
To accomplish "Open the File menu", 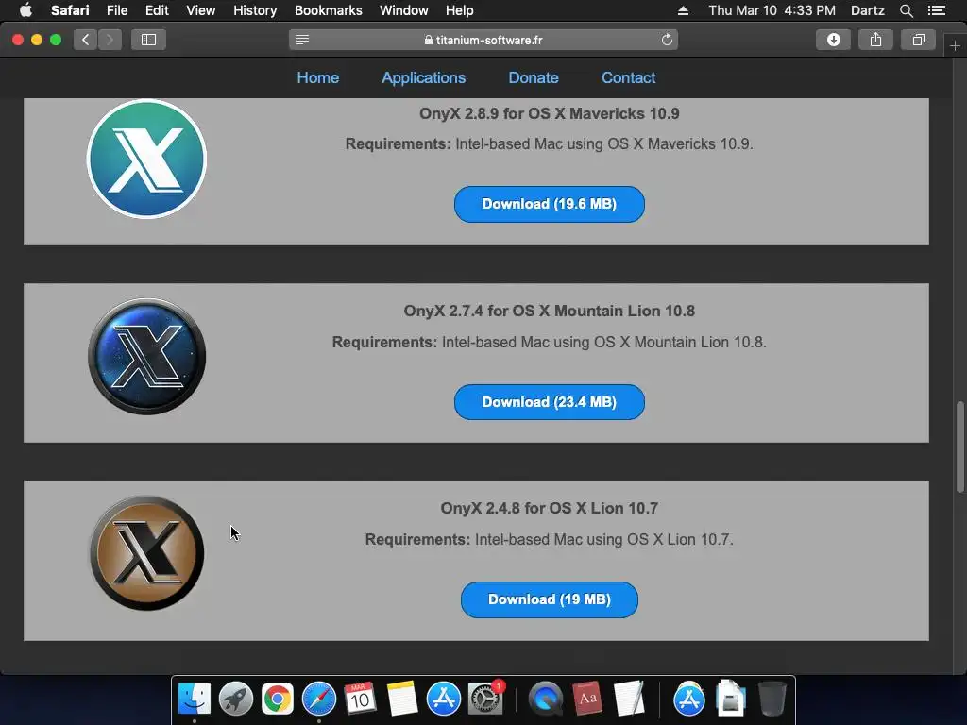I will point(116,10).
